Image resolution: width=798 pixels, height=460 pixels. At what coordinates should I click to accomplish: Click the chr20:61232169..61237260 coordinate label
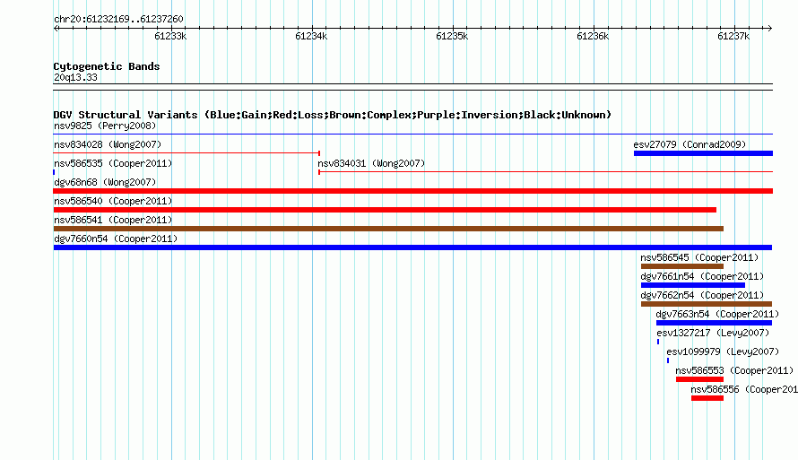[x=118, y=19]
